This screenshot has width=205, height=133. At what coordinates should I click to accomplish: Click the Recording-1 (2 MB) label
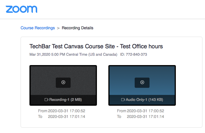tap(65, 100)
